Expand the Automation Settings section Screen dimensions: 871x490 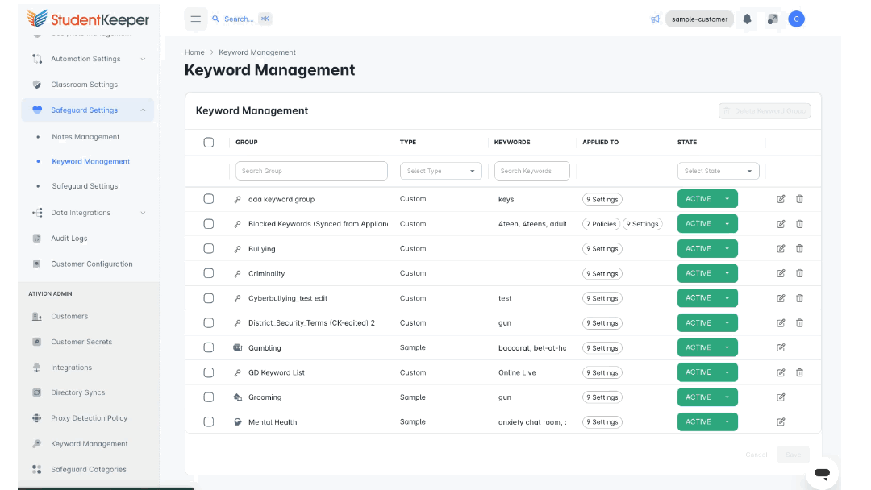point(89,59)
